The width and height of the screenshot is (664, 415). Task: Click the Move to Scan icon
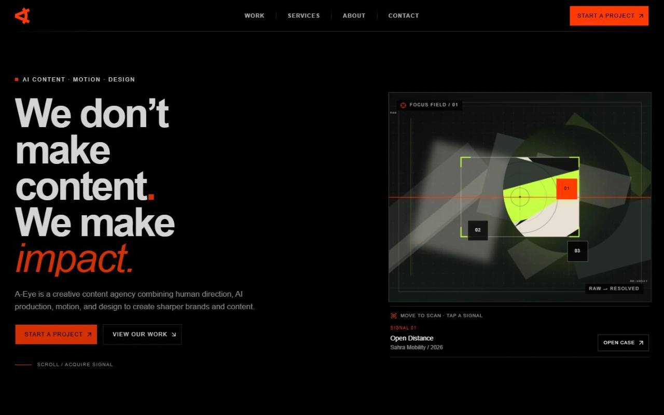tap(394, 315)
